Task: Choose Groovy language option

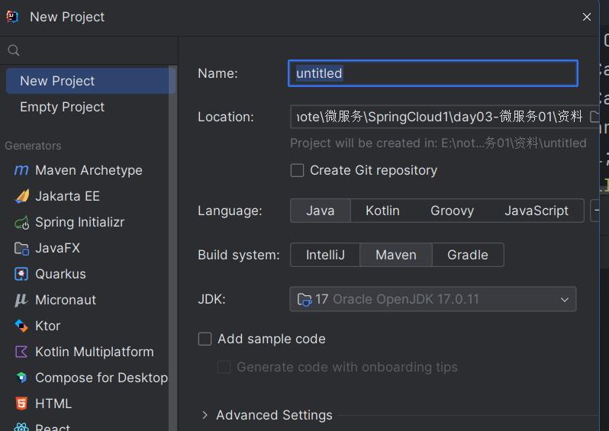Action: [452, 211]
